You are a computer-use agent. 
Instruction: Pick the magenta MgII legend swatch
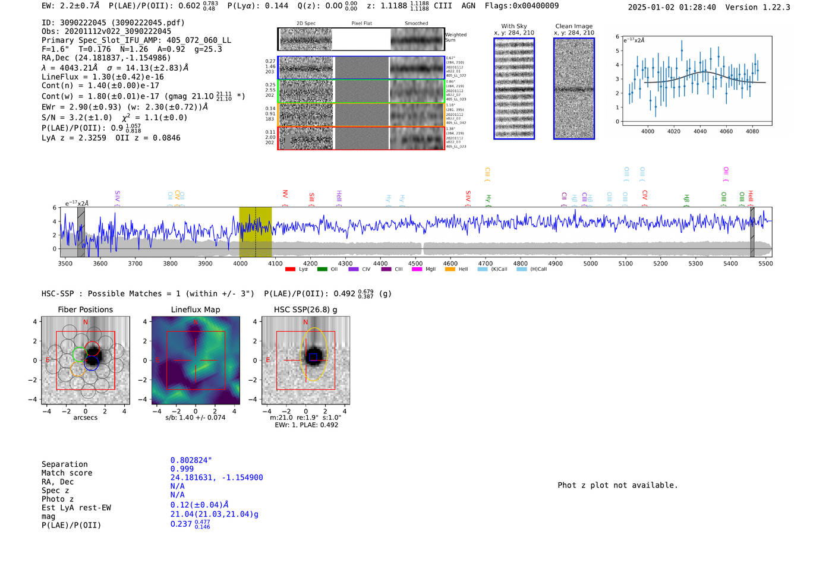coord(417,270)
